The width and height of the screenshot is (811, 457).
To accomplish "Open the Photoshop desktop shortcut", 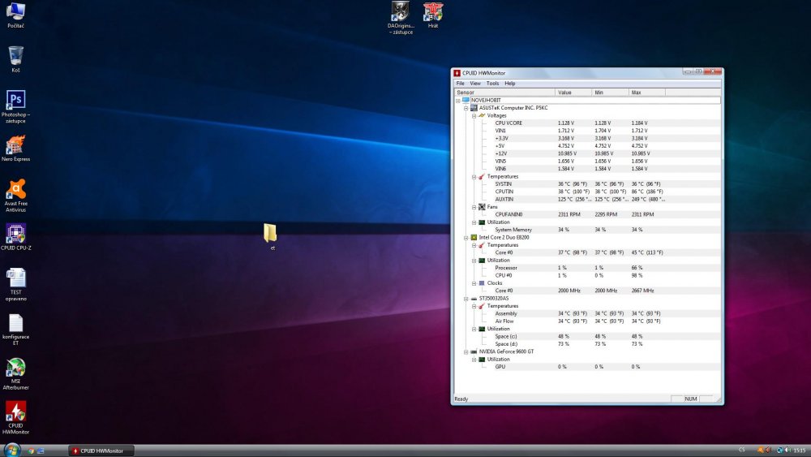I will [15, 106].
